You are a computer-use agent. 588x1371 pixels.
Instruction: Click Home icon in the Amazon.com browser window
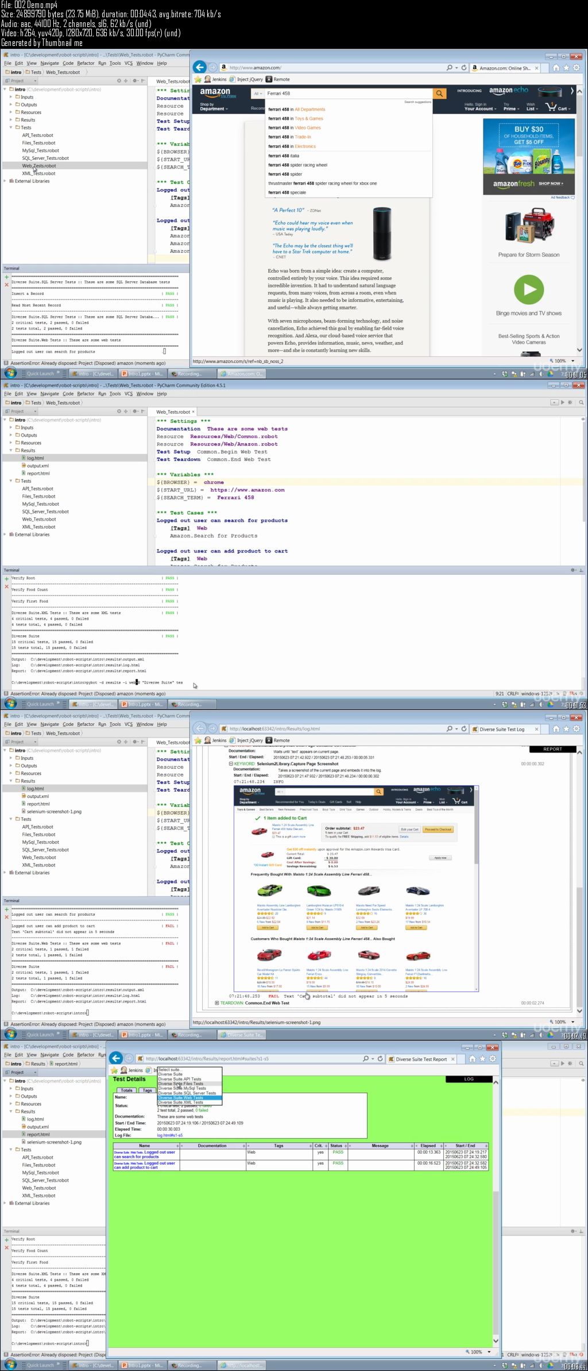click(555, 68)
